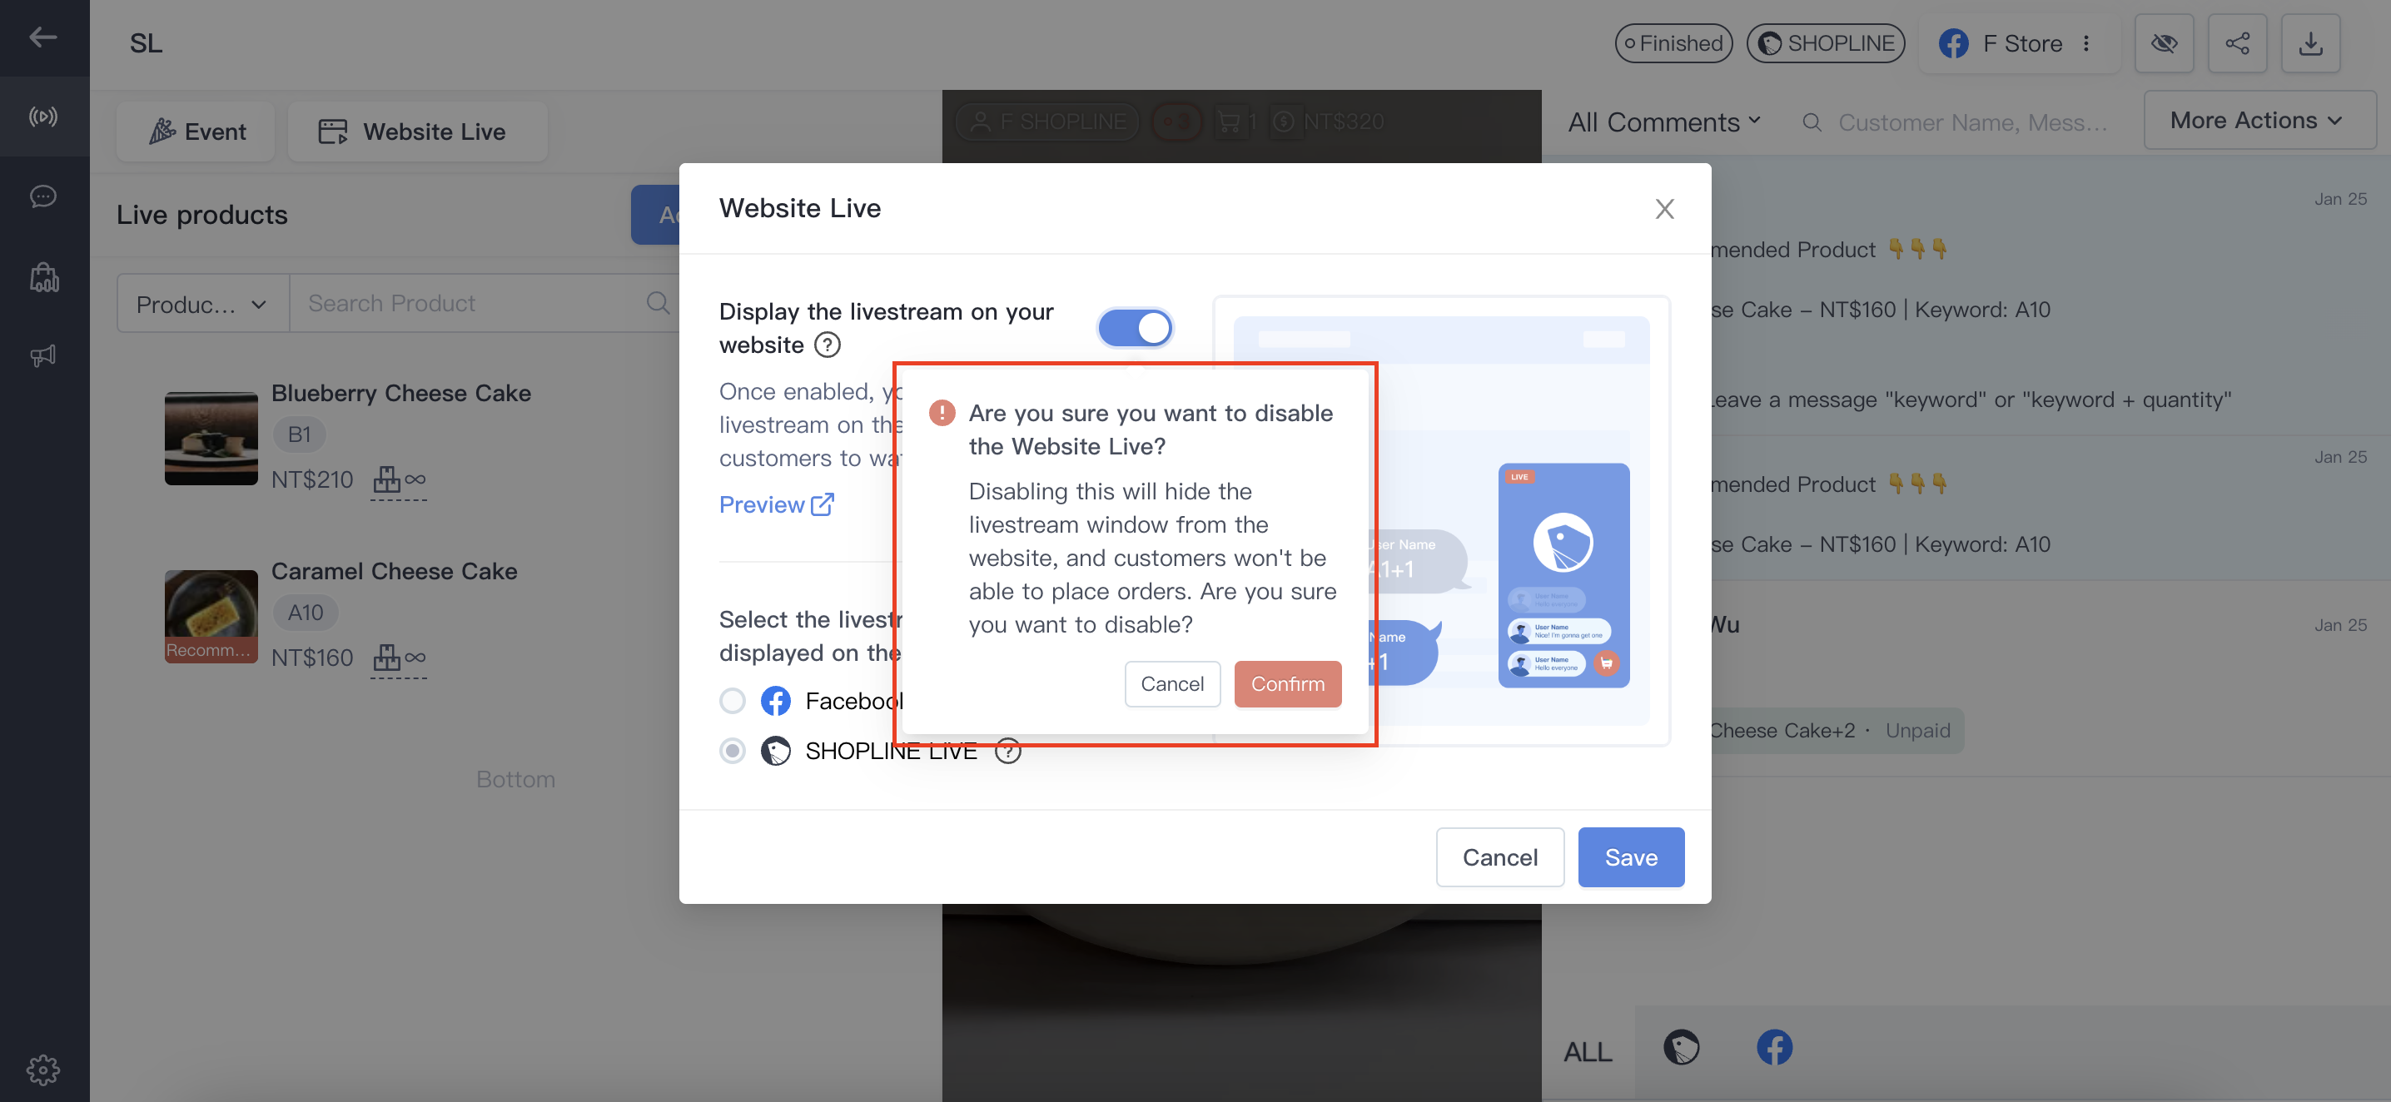Filter comments by SHOPLINE icon at bottom

pyautogui.click(x=1680, y=1047)
